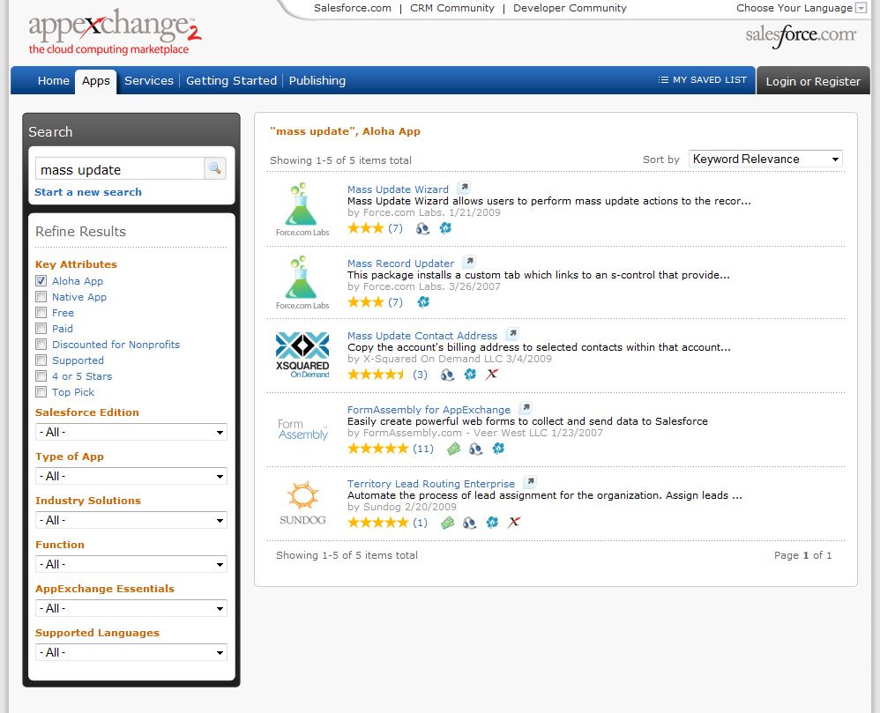Click blue flower icon on Mass Record Updater
880x713 pixels.
(424, 302)
